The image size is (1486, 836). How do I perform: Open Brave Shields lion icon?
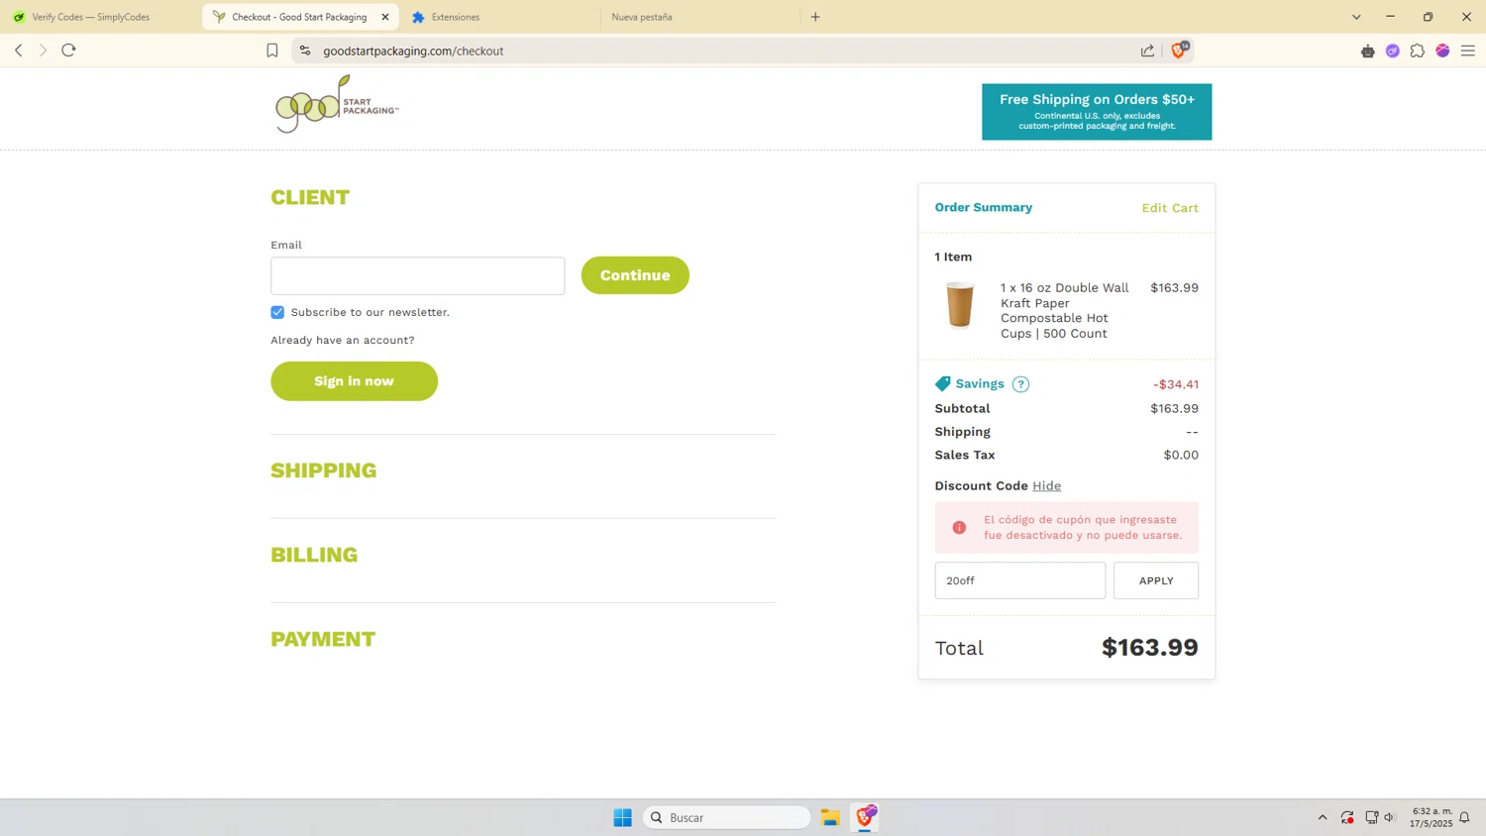coord(1179,50)
